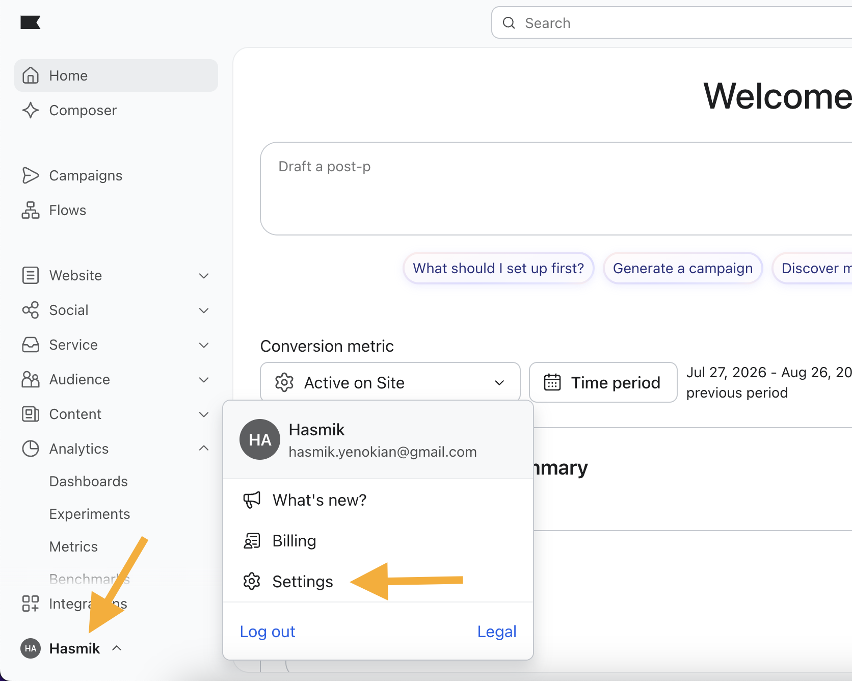Click the Website label in sidebar
Viewport: 852px width, 681px height.
75,275
